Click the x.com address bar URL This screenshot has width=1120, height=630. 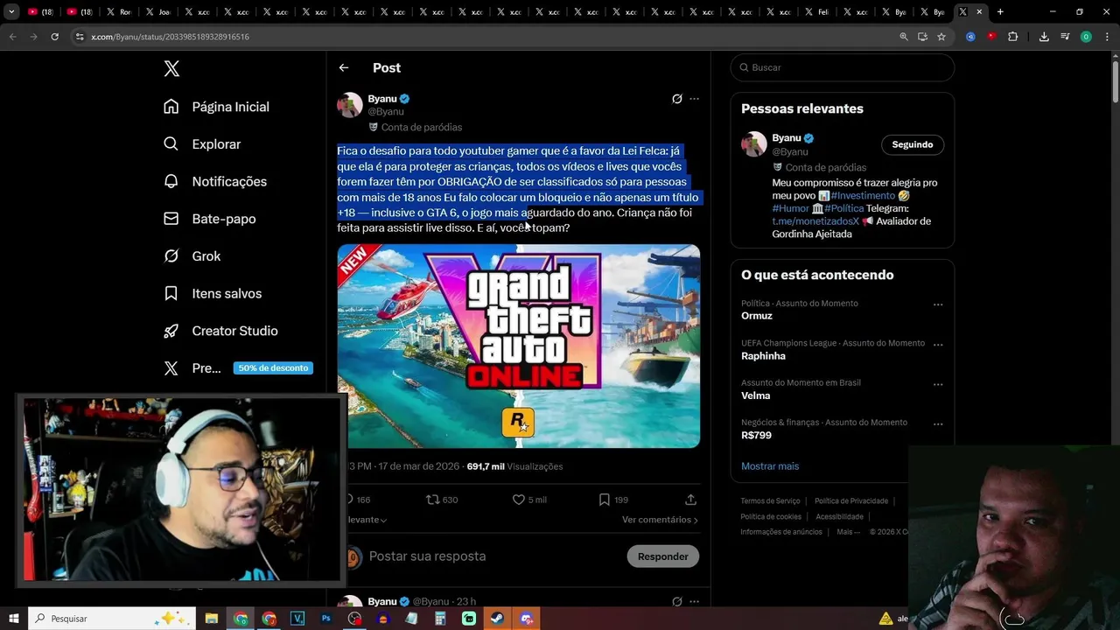tap(170, 37)
